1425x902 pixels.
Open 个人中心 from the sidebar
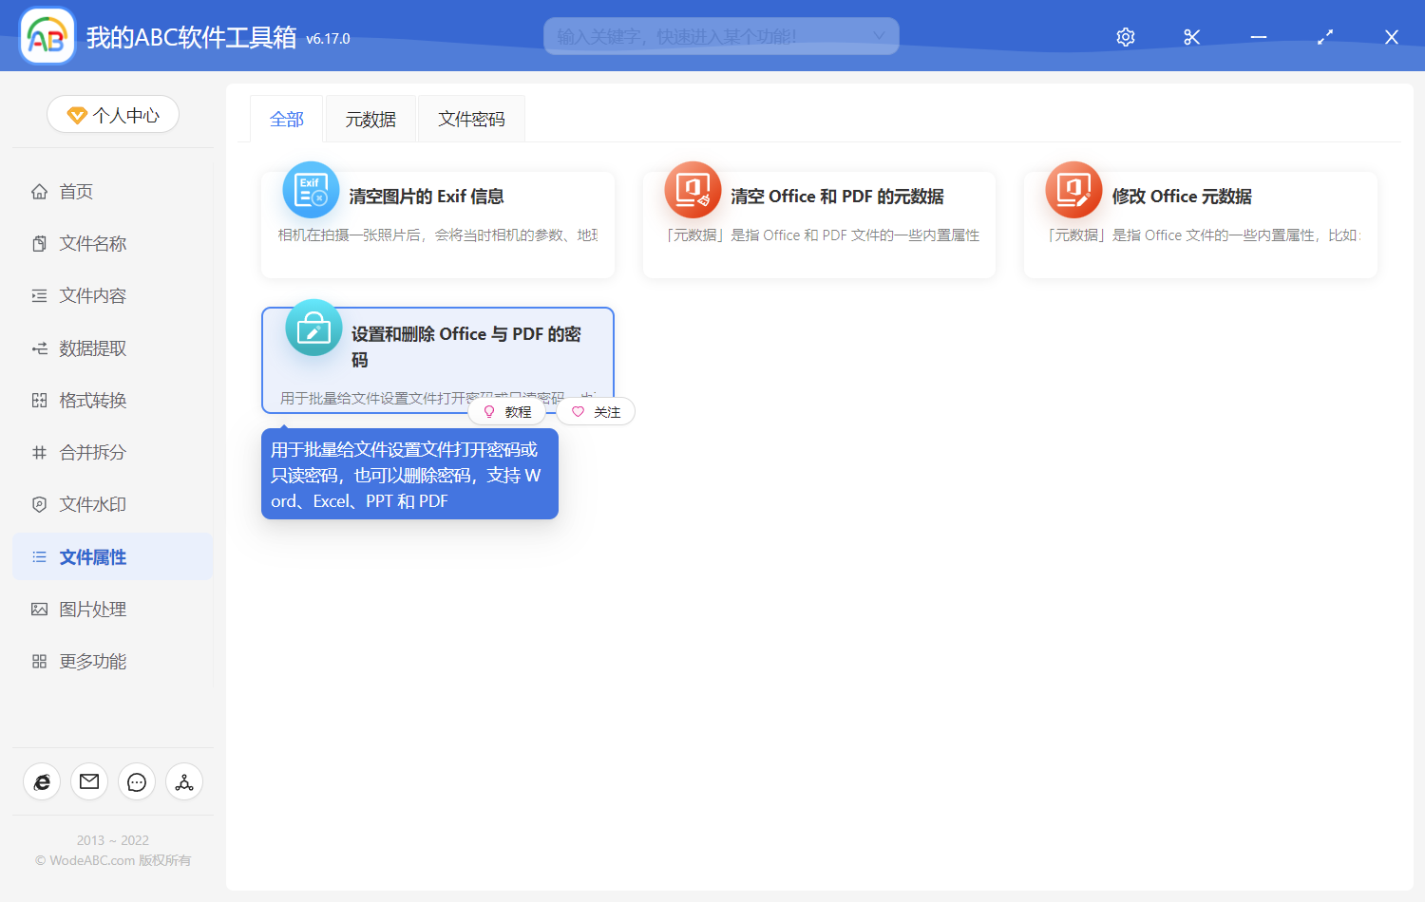click(112, 114)
